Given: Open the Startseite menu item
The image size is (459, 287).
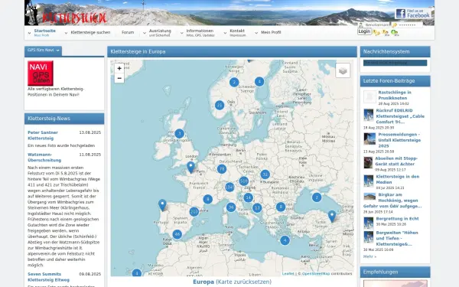Looking at the screenshot, I should coord(45,32).
